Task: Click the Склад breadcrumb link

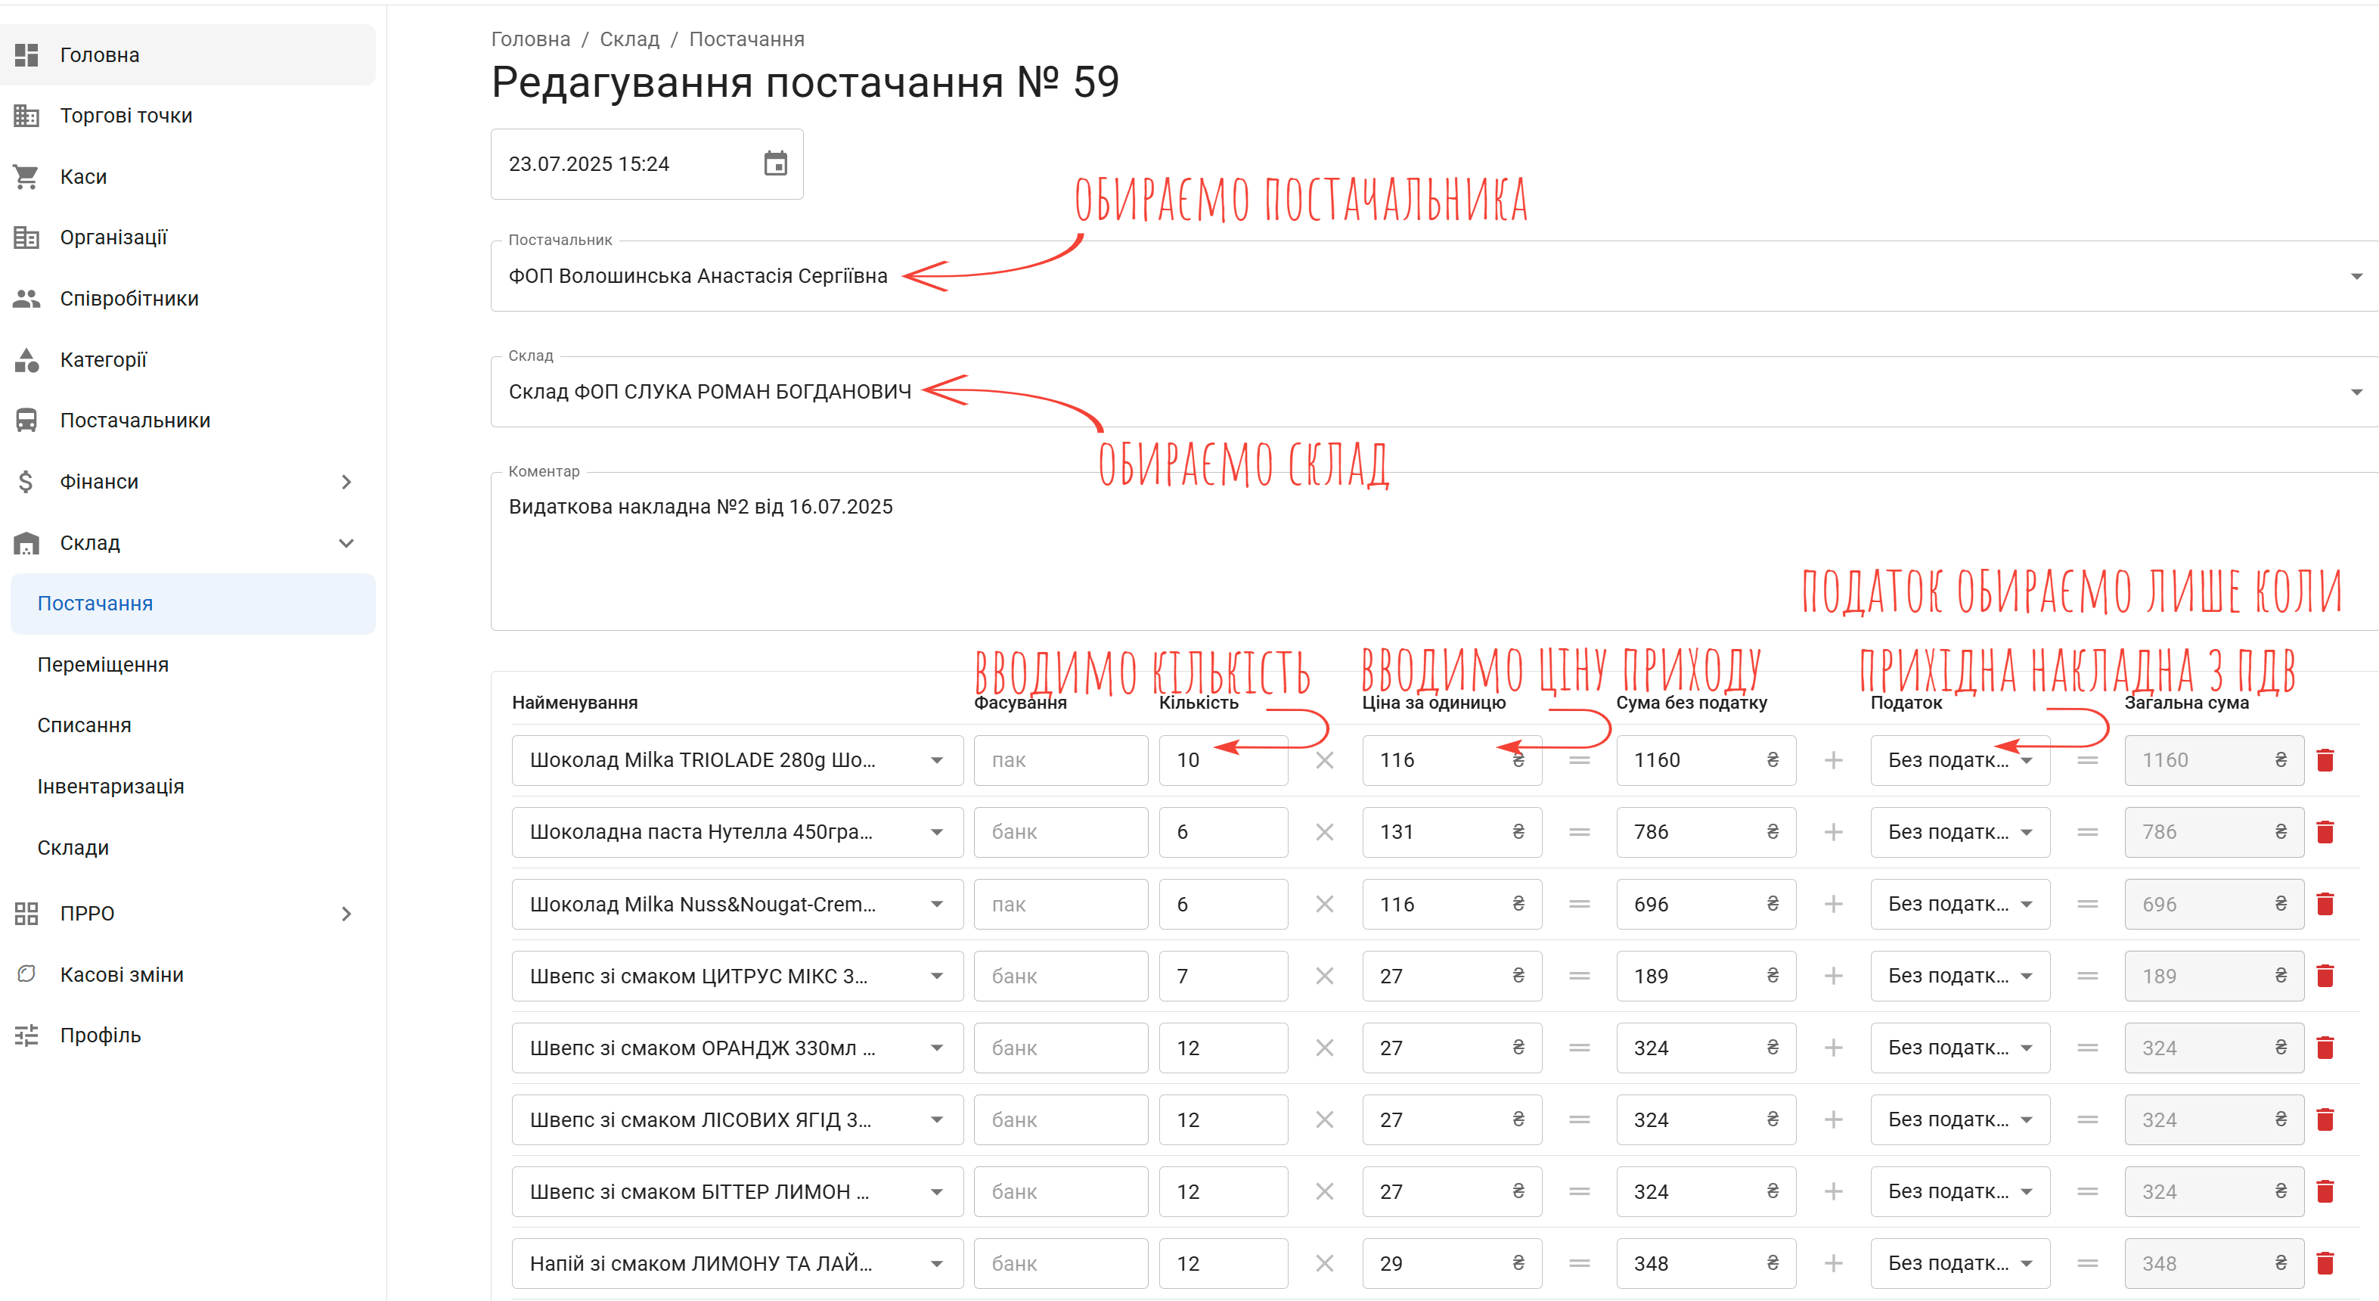Action: 629,39
